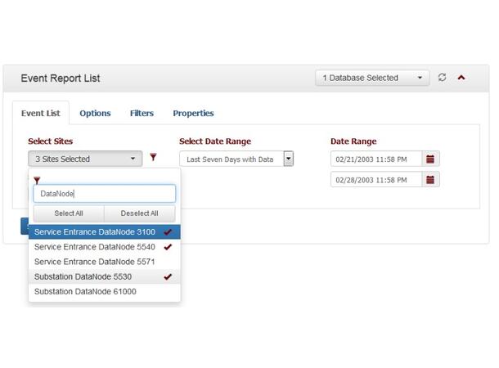Collapse the Event Report List panel
The height and width of the screenshot is (368, 499).
pyautogui.click(x=461, y=78)
